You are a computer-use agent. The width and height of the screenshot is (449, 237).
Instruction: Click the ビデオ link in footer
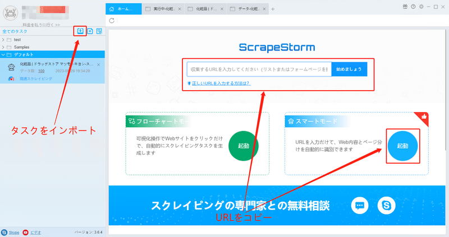(35, 233)
